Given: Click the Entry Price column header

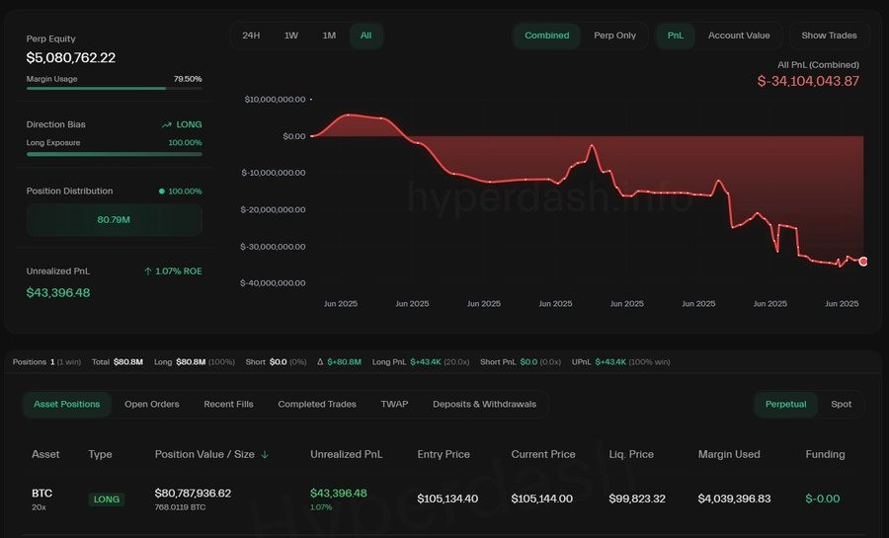Looking at the screenshot, I should coord(444,455).
